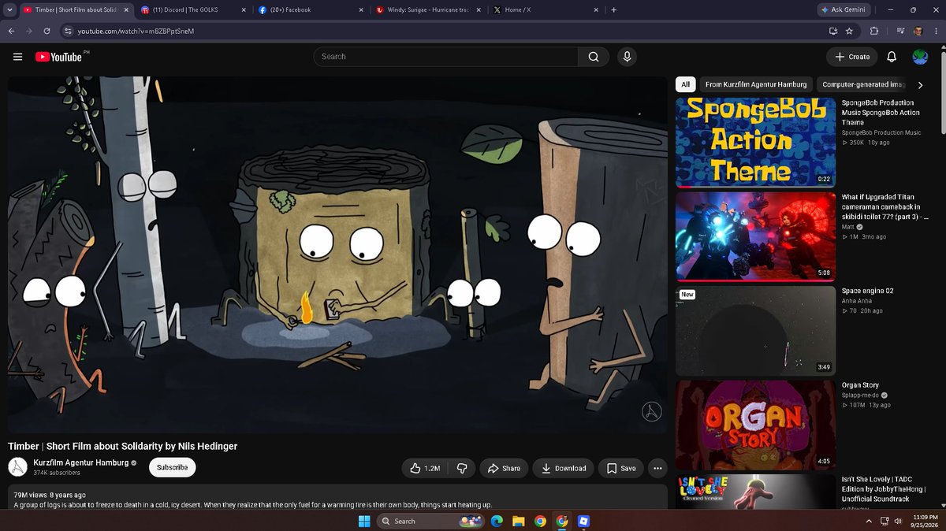Show hidden system tray icons chevron
The height and width of the screenshot is (531, 946).
pos(867,521)
